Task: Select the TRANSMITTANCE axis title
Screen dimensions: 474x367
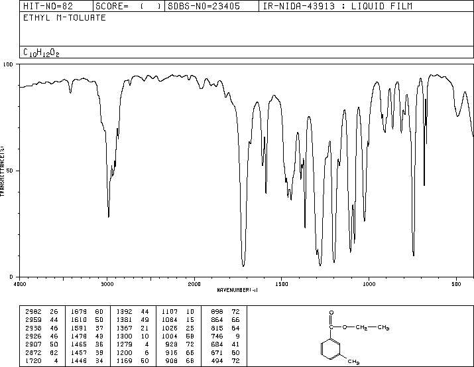Action: coord(2,171)
